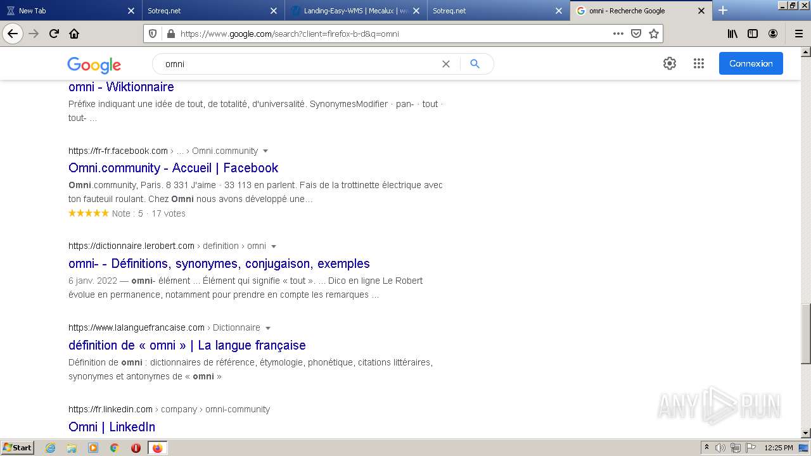This screenshot has height=456, width=811.
Task: Open Omni LinkedIn result
Action: coord(112,427)
